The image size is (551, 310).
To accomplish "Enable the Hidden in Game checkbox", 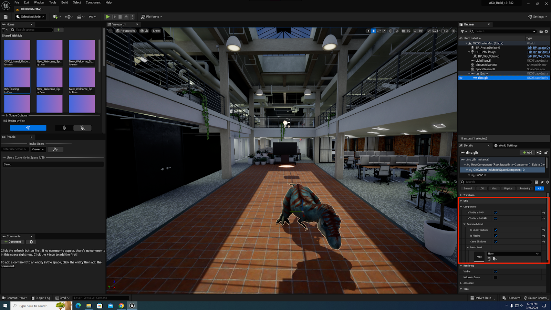I will pyautogui.click(x=496, y=277).
